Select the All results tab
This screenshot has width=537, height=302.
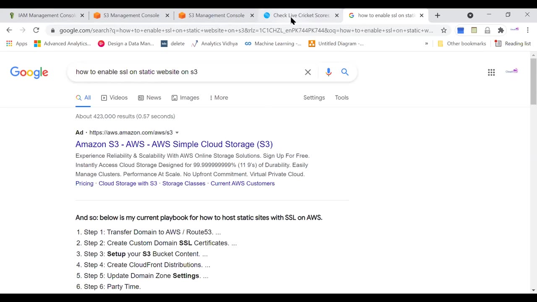pyautogui.click(x=83, y=98)
